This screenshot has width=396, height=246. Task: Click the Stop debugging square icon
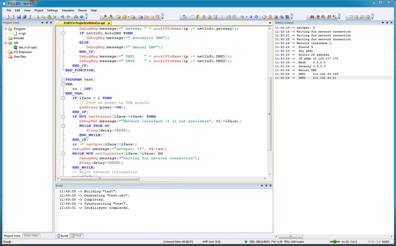pyautogui.click(x=251, y=17)
